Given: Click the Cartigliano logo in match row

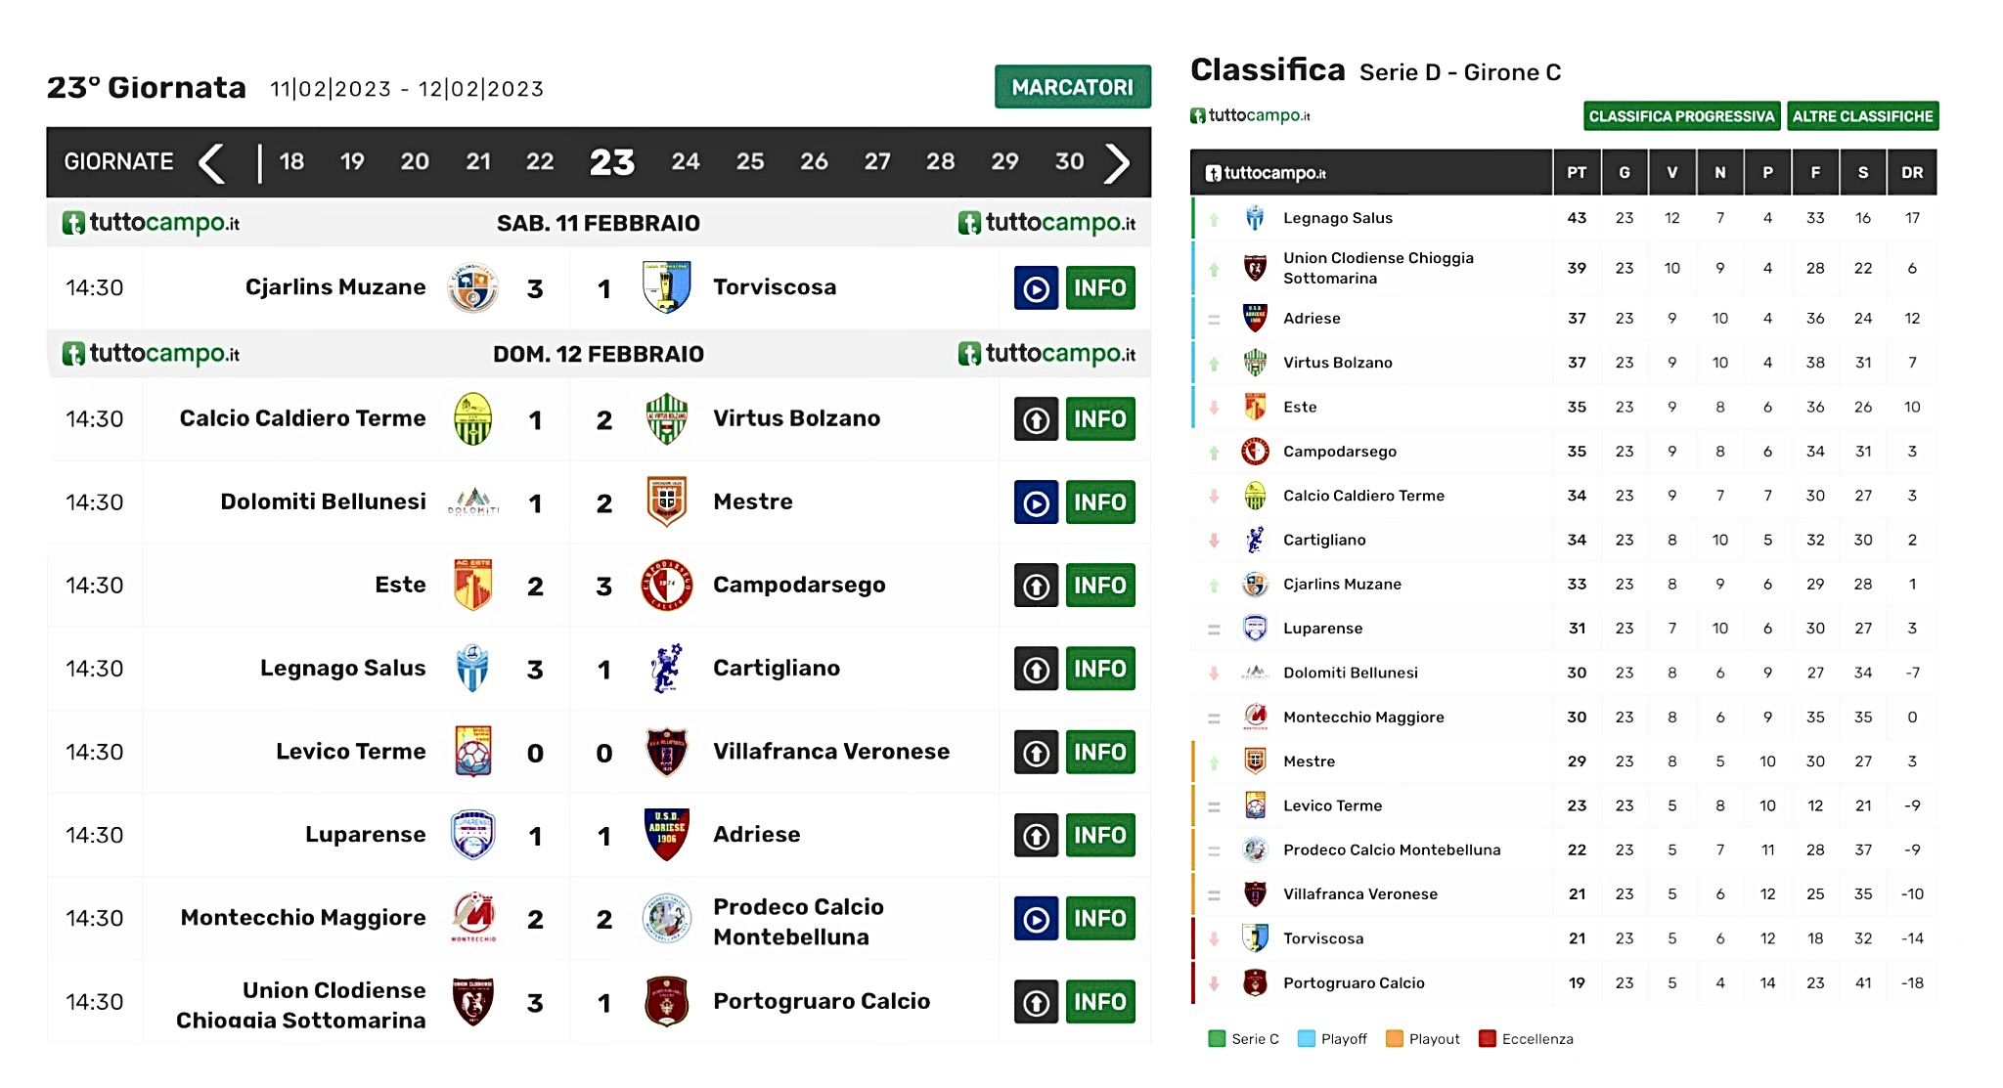Looking at the screenshot, I should click(x=667, y=669).
